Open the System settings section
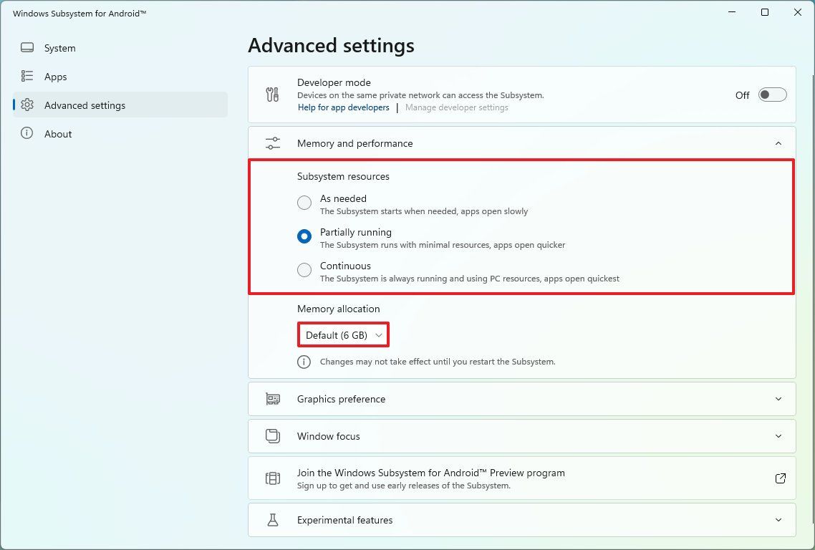Viewport: 815px width, 550px height. point(59,48)
